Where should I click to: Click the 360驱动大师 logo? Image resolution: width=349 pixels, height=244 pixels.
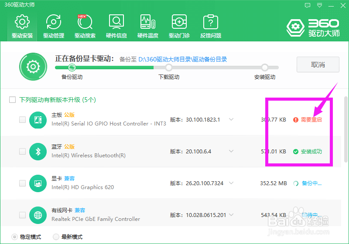pos(313,28)
